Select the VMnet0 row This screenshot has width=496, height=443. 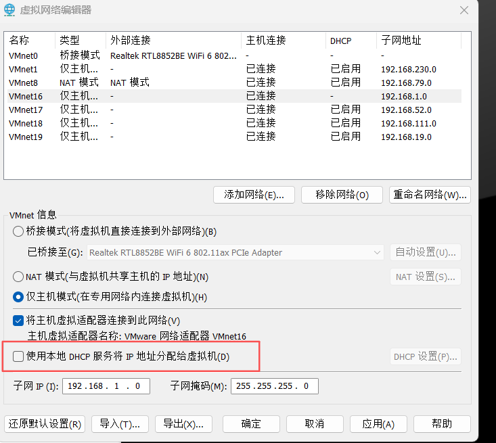pos(234,56)
